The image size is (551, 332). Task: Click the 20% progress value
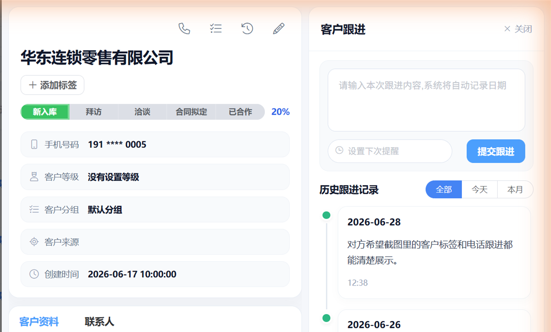[281, 112]
